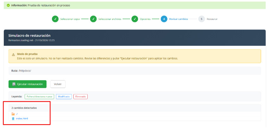Go to step Seleccionar copia

coord(70,19)
